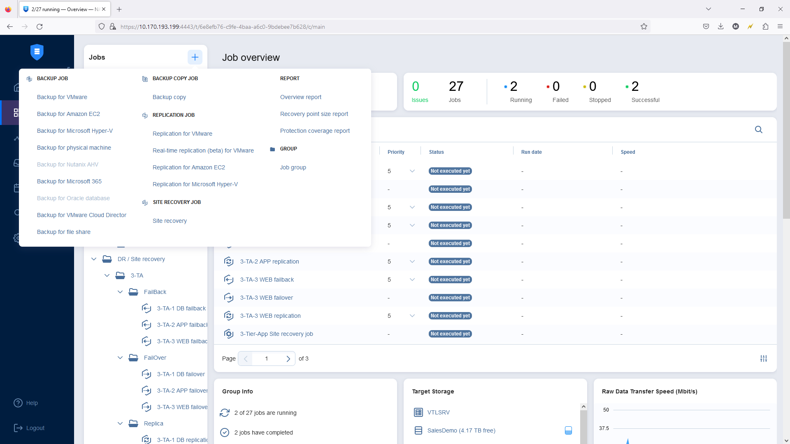Open the table column settings sliders icon
Image resolution: width=790 pixels, height=444 pixels.
(764, 358)
